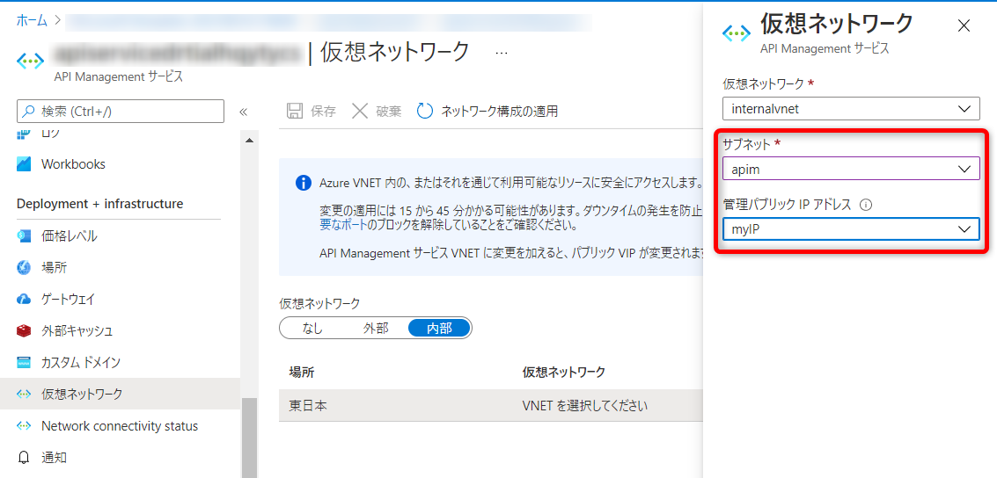Open Workbooks in the sidebar
The width and height of the screenshot is (997, 478).
point(73,163)
